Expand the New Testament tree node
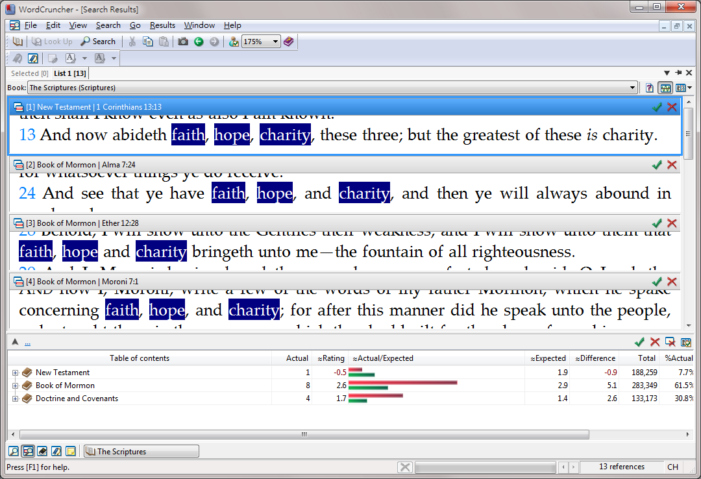 coord(16,373)
